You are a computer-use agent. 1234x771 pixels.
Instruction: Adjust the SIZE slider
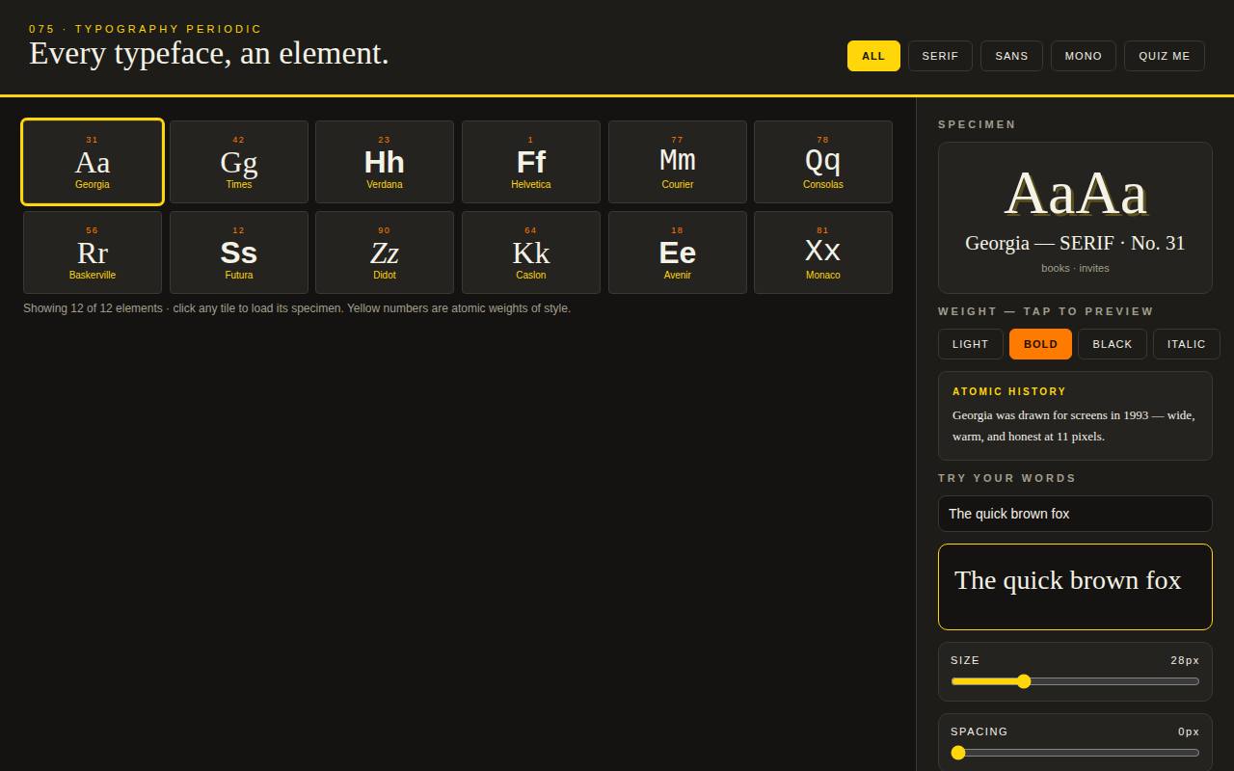(1075, 681)
